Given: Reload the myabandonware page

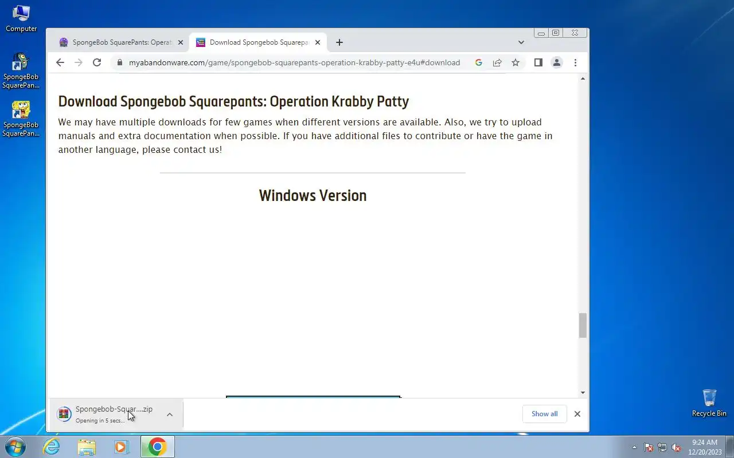Looking at the screenshot, I should (97, 62).
